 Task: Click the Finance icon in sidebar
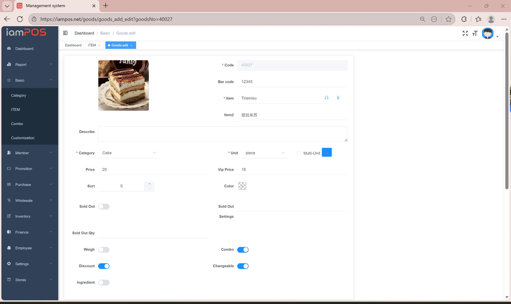(9, 232)
